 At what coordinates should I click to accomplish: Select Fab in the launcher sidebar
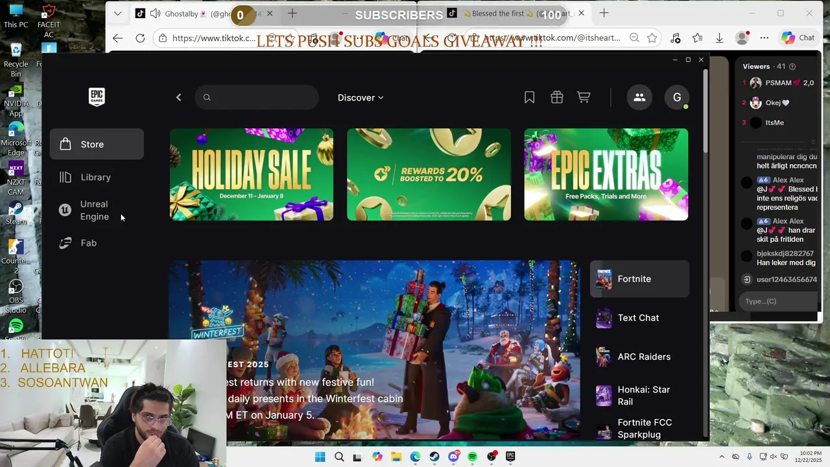tap(97, 243)
